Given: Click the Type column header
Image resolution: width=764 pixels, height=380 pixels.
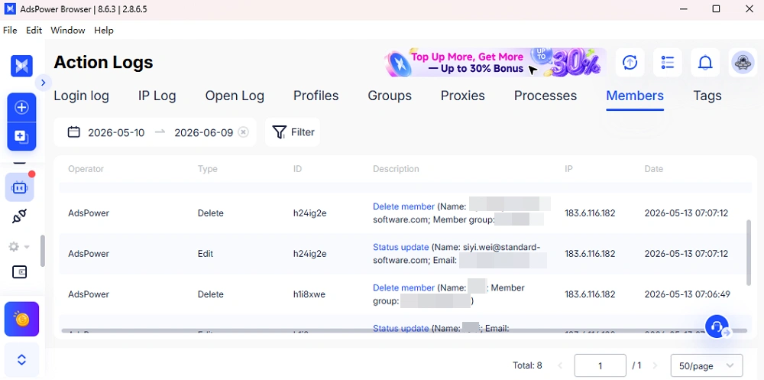Looking at the screenshot, I should (208, 169).
